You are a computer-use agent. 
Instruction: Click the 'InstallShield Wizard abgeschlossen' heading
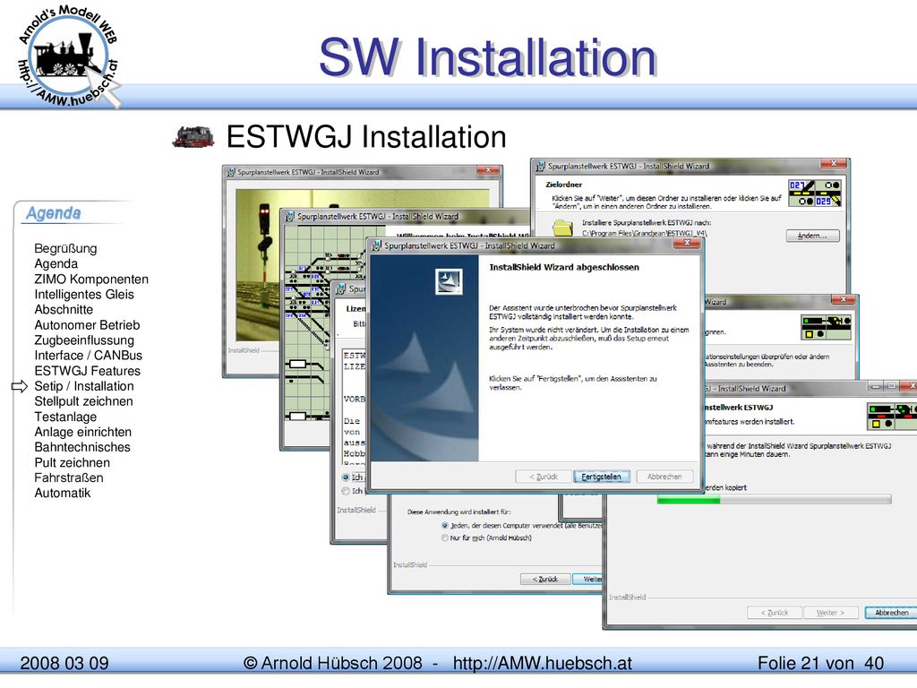(564, 267)
